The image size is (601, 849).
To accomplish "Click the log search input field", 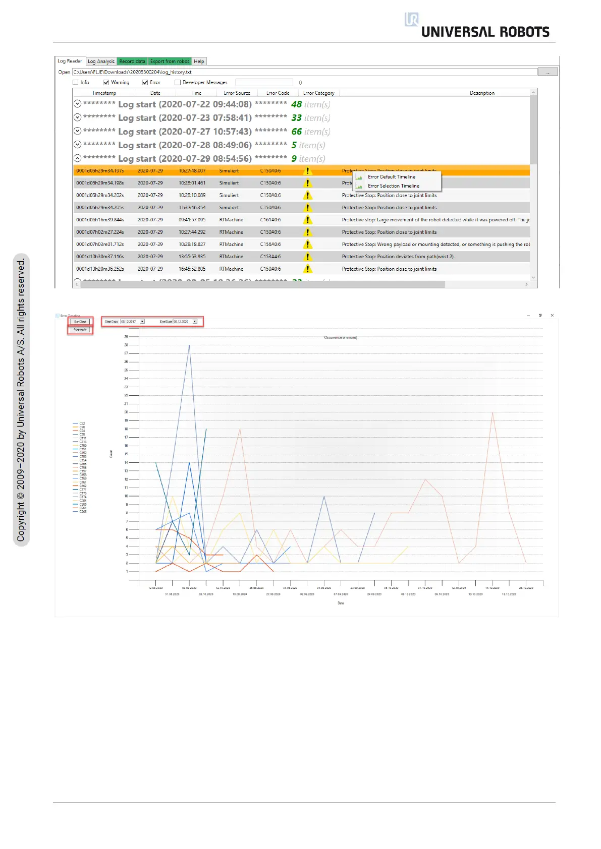I will [x=264, y=83].
